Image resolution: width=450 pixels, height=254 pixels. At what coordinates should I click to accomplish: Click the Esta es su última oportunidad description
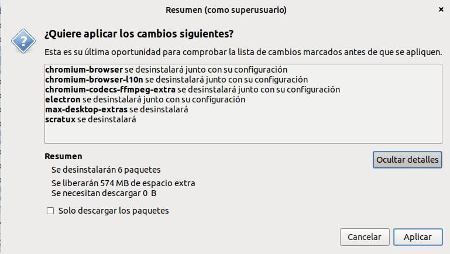tap(242, 52)
